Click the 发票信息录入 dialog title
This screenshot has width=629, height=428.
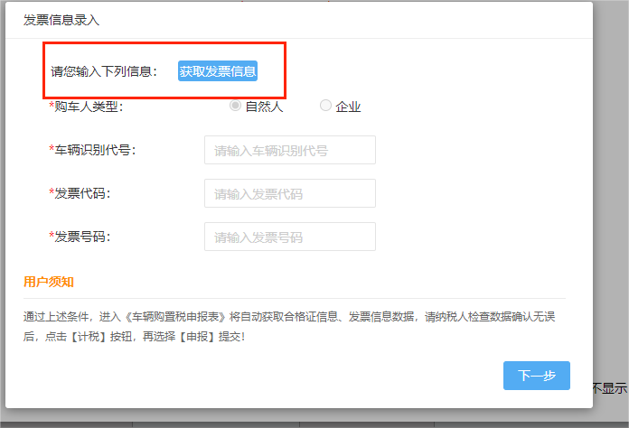[x=61, y=20]
